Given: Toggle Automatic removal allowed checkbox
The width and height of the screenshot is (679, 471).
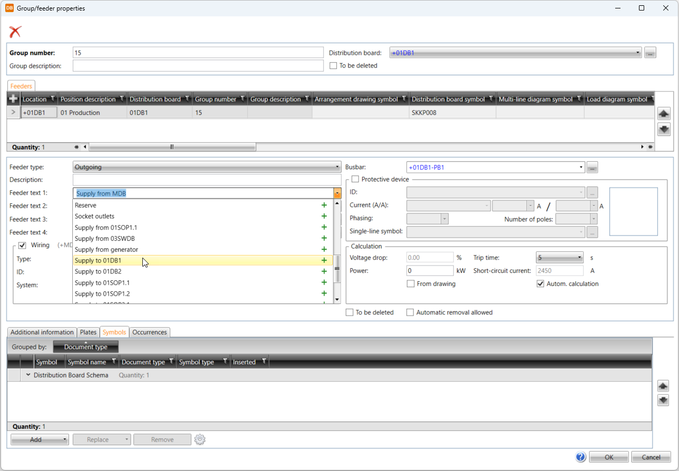Looking at the screenshot, I should 410,312.
